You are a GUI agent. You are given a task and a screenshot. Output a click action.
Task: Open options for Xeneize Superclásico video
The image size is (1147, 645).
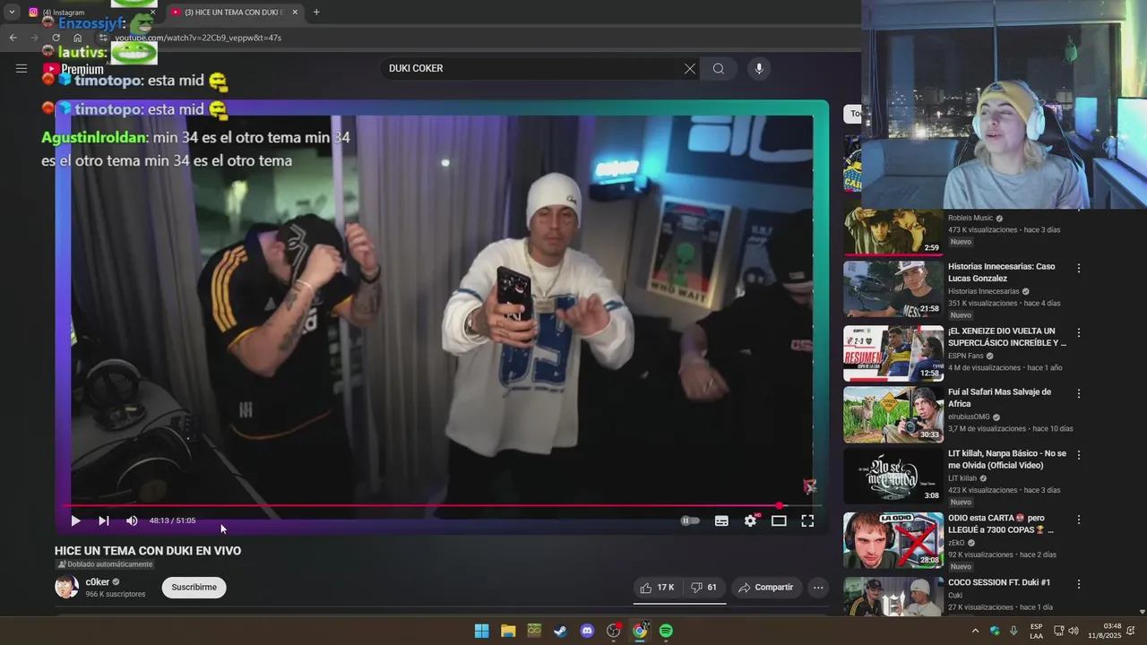point(1078,332)
